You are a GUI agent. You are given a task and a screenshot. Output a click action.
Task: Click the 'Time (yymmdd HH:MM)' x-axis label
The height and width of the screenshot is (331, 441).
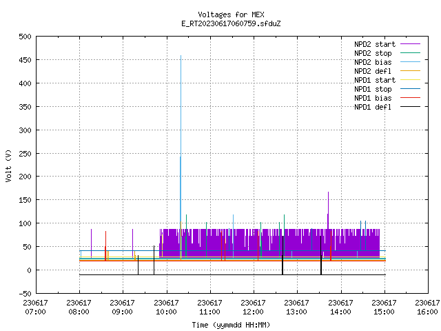231,325
